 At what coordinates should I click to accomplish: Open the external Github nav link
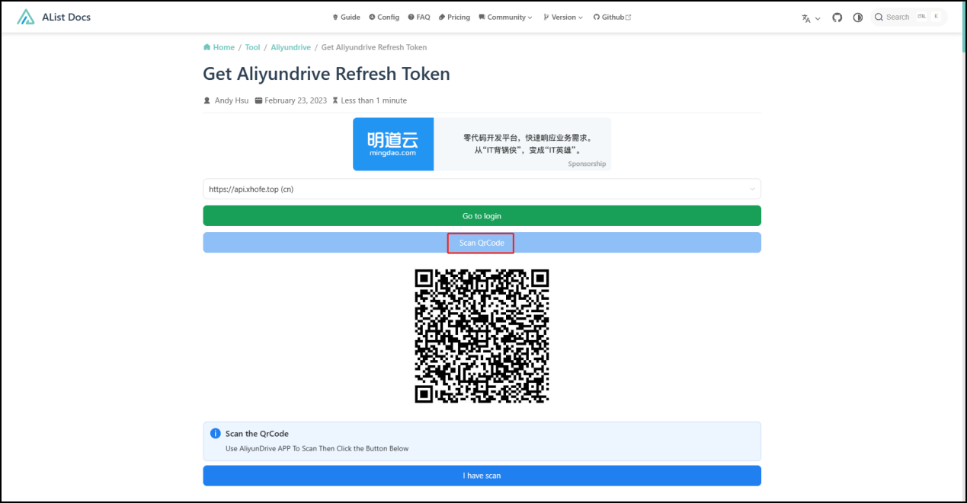click(x=612, y=17)
